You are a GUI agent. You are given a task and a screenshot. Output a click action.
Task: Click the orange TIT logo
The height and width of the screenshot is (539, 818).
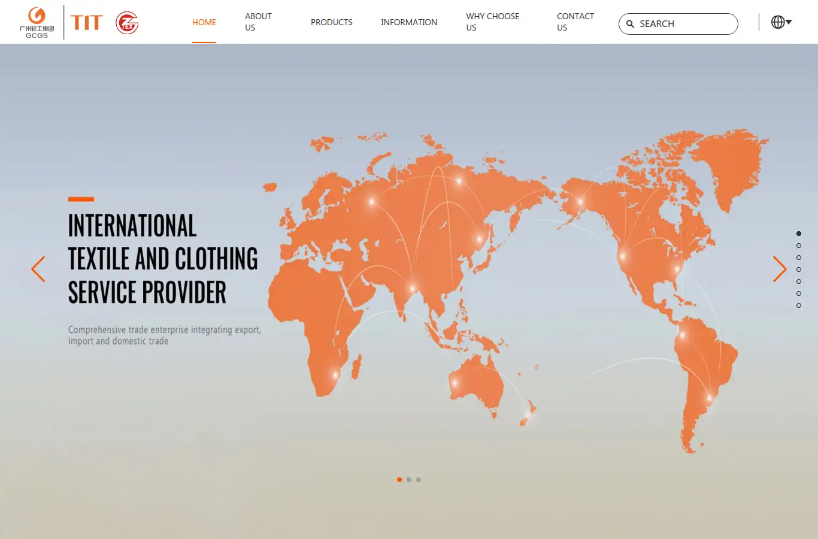(87, 23)
